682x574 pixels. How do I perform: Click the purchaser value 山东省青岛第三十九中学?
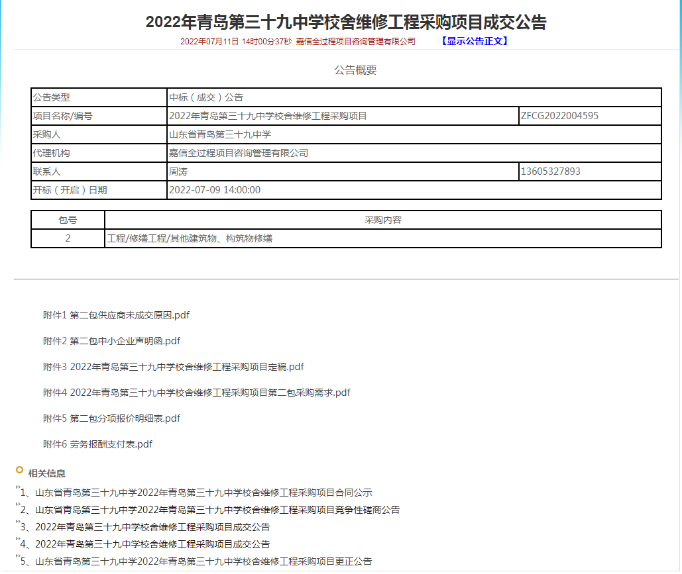220,134
